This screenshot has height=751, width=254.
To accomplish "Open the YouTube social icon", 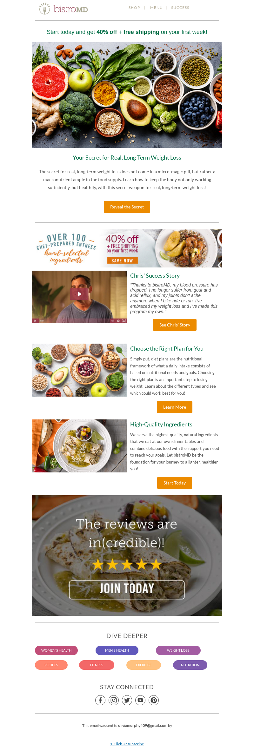I will coord(140,700).
